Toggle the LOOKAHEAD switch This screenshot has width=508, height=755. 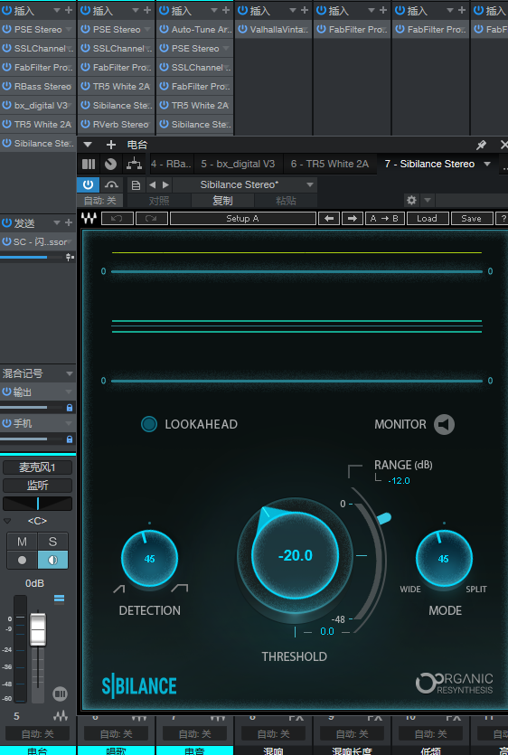(149, 424)
